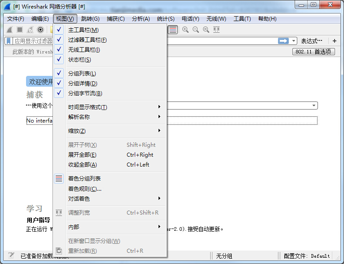This screenshot has height=264, width=344.
Task: Open the 电话(Y) menu
Action: 190,19
